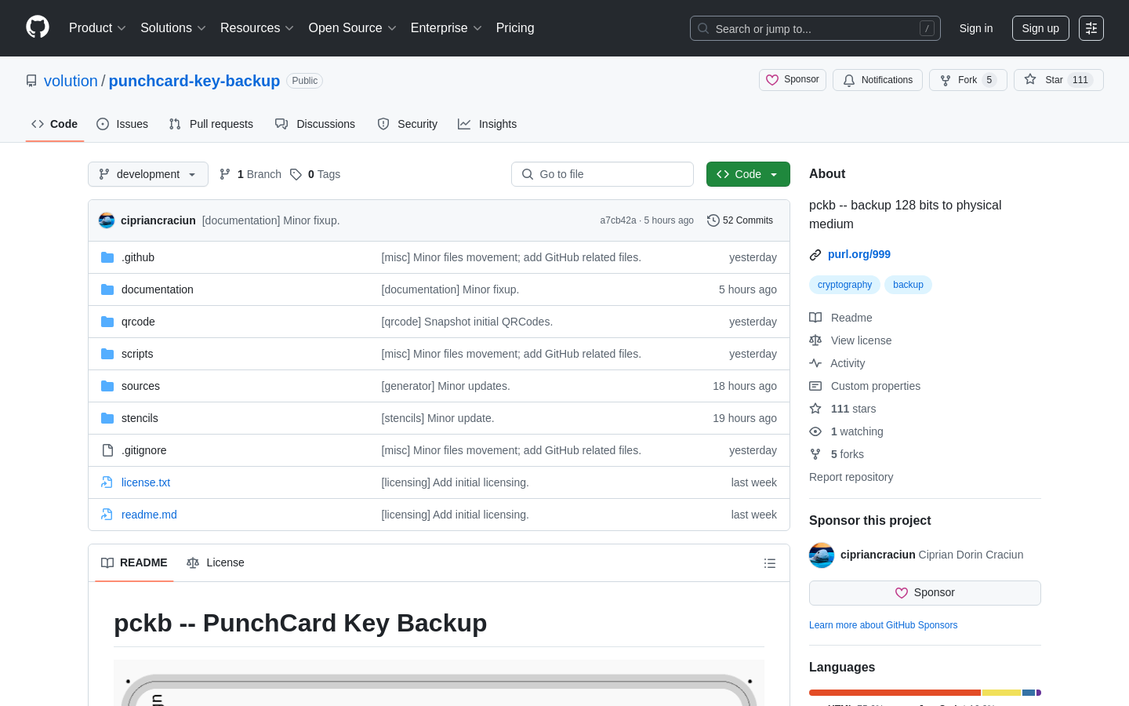Open the .github folder icon
1129x706 pixels.
(107, 257)
